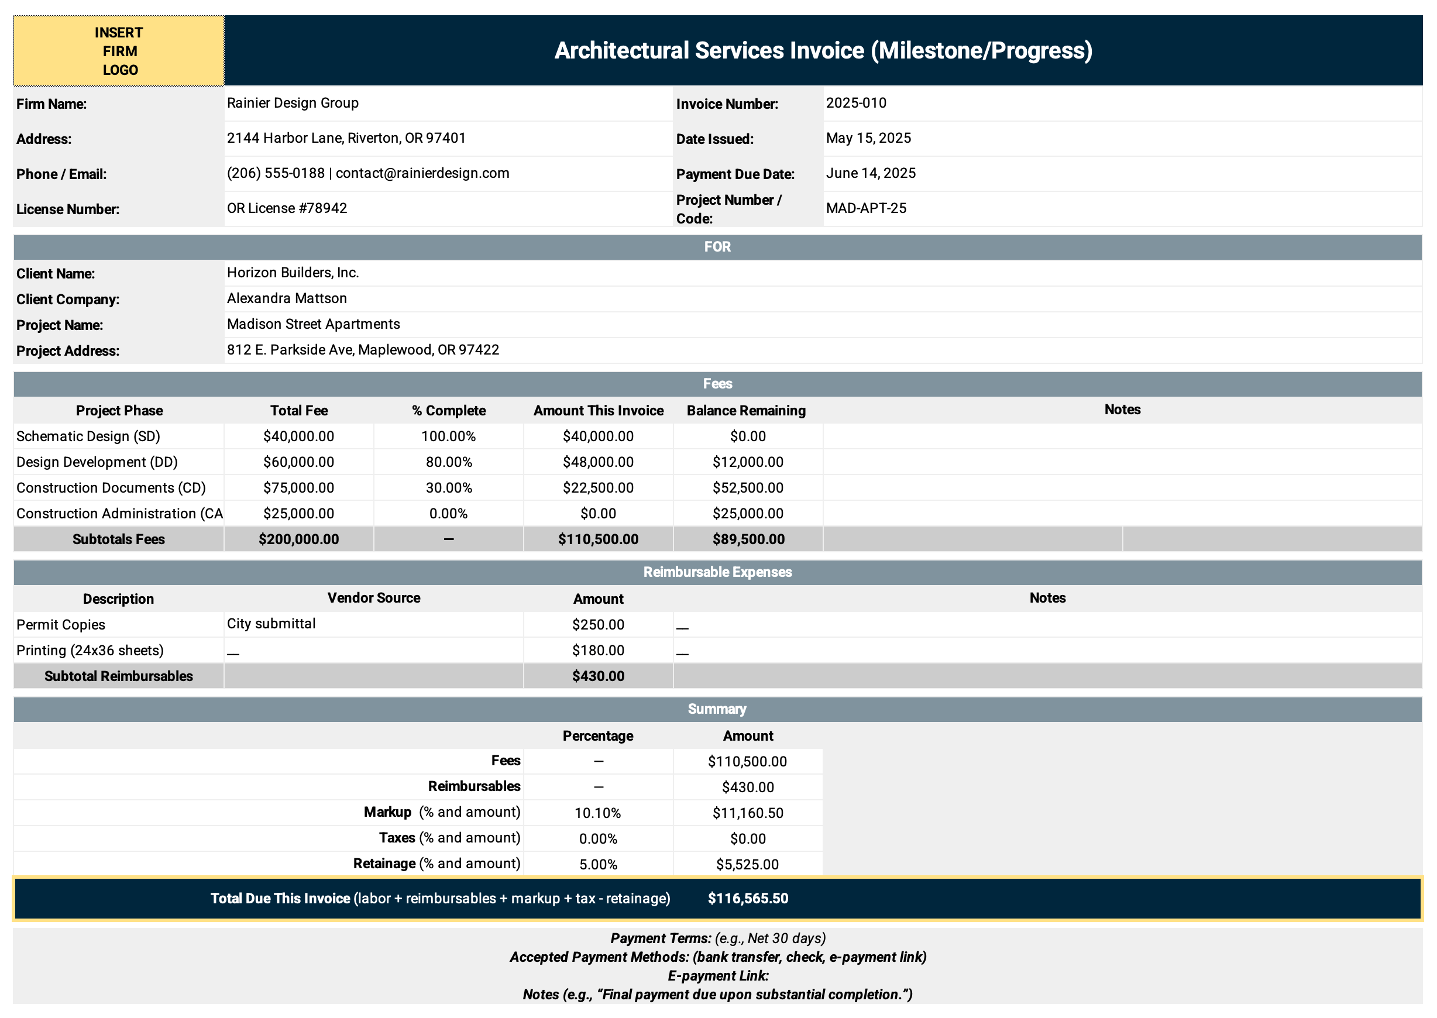The image size is (1437, 1018).
Task: Click the Design Development 80.00% complete cell
Action: (x=448, y=462)
